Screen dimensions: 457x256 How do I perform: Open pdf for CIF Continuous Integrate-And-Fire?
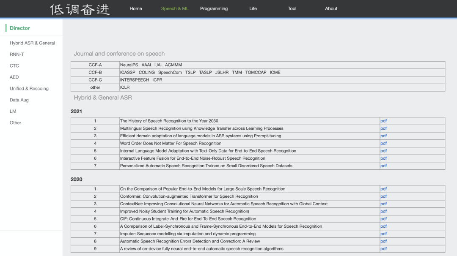[x=383, y=219]
